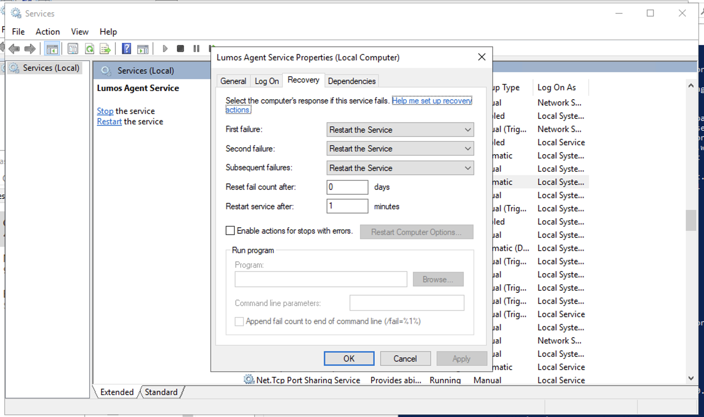Click the services list vertical scrollbar thumb

pos(691,220)
